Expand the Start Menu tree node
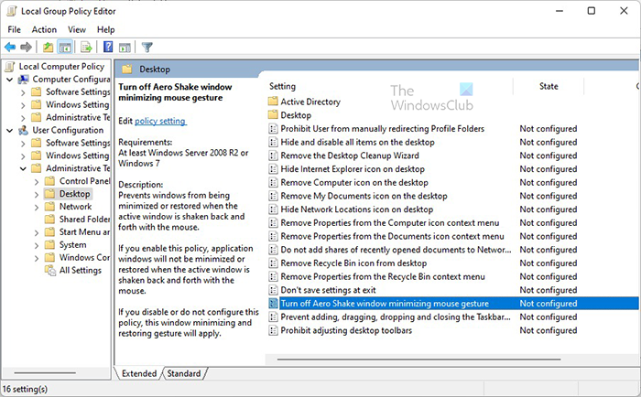This screenshot has width=641, height=397. [37, 233]
